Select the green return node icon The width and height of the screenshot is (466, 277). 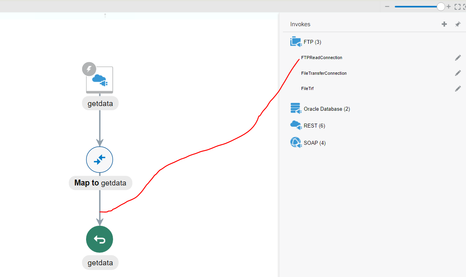(99, 239)
